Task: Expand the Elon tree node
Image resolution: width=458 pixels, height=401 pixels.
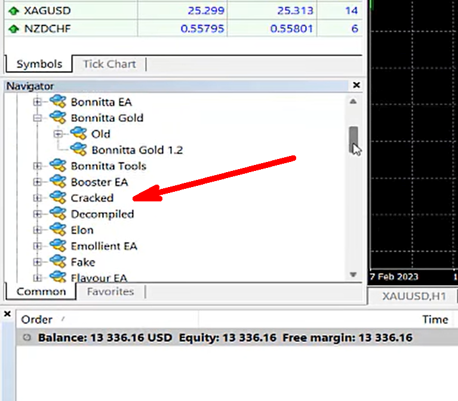Action: tap(38, 230)
